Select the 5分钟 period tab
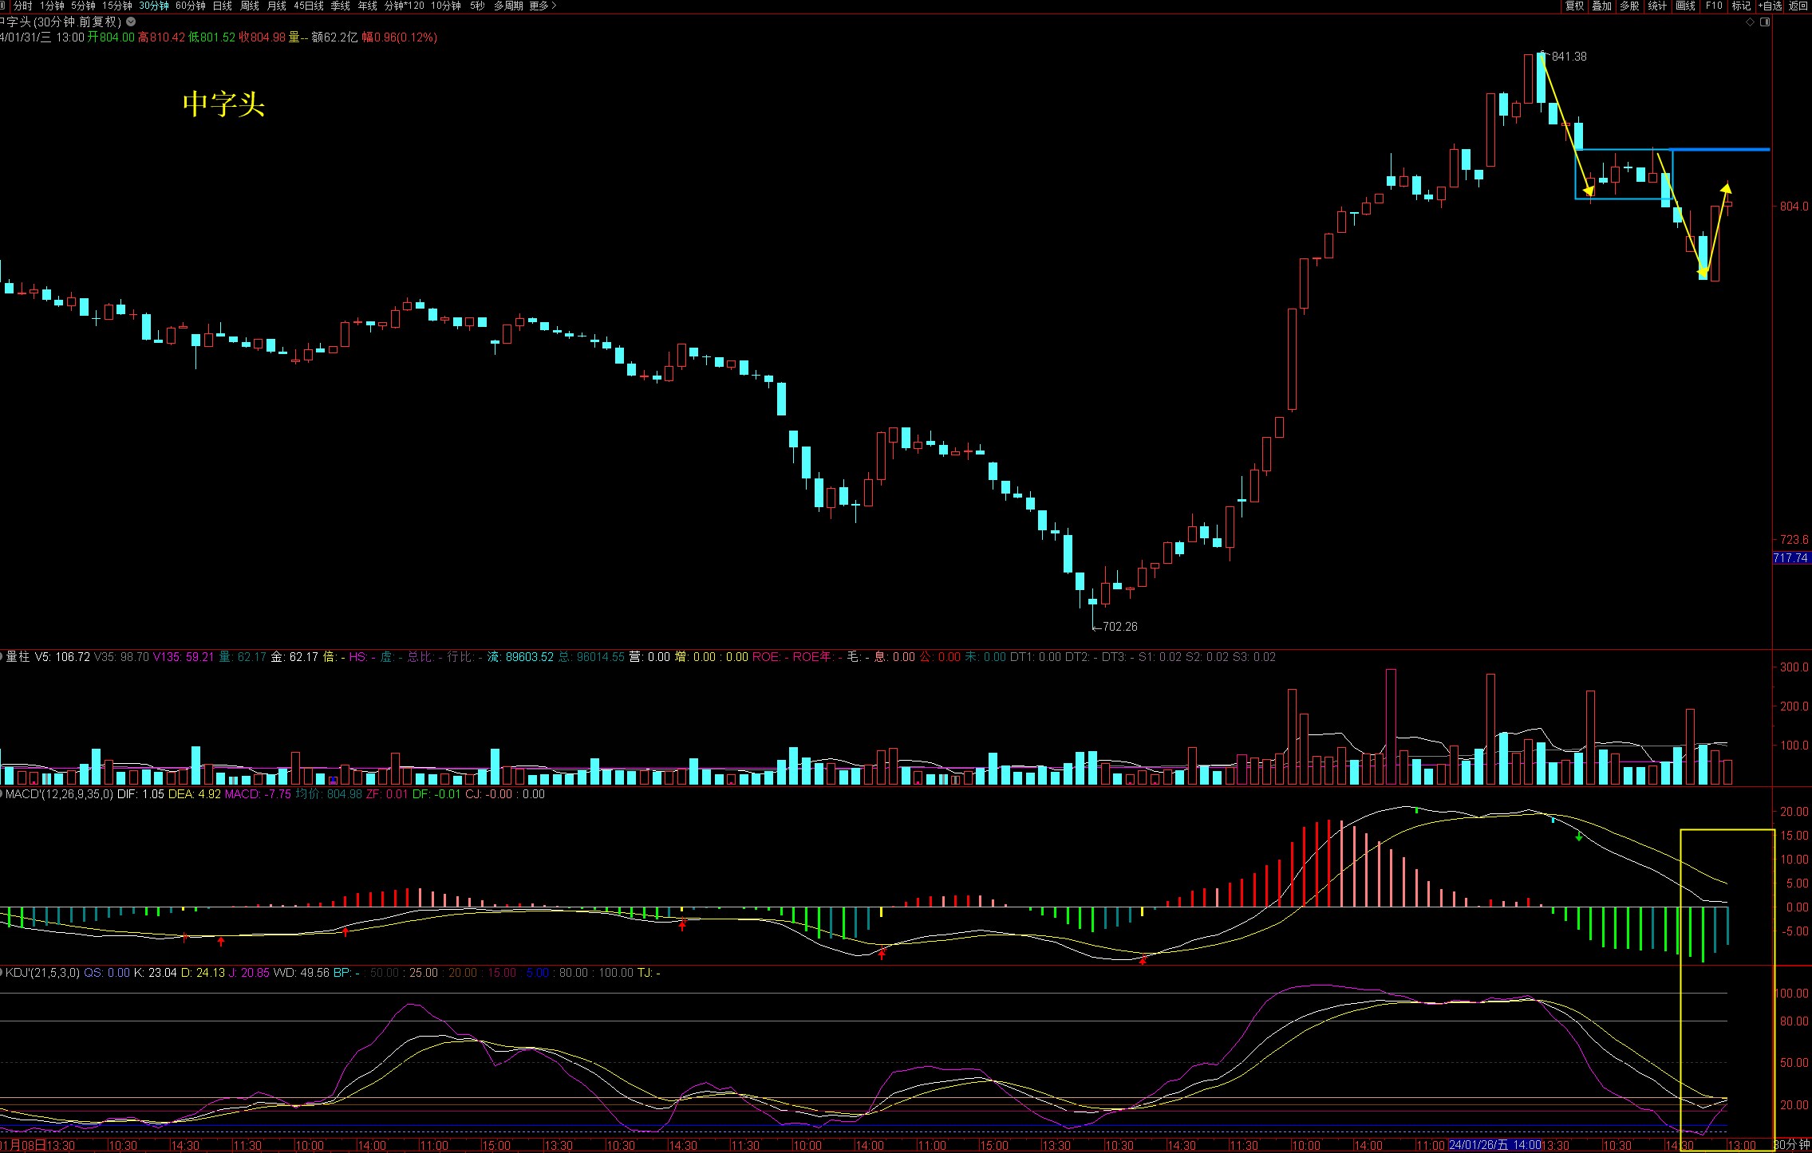The height and width of the screenshot is (1153, 1812). point(83,6)
